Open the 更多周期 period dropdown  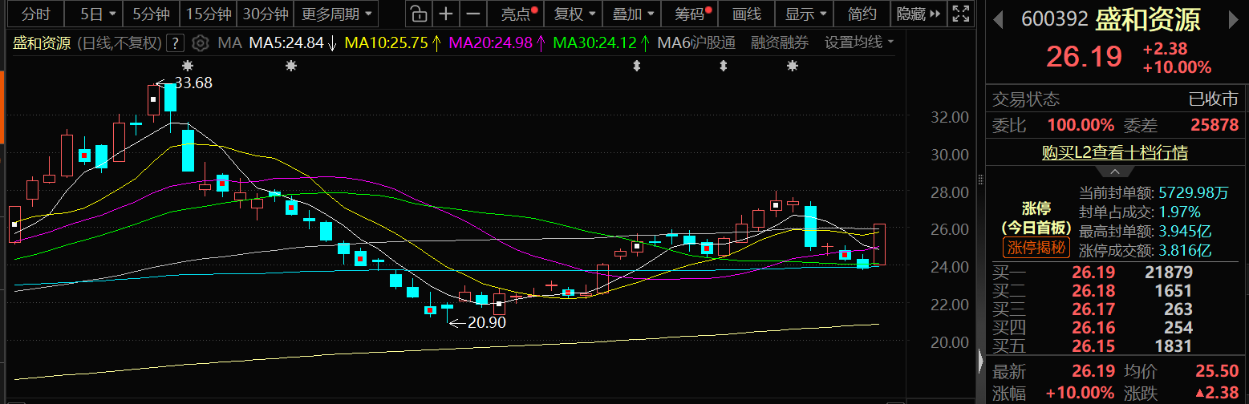pos(337,14)
